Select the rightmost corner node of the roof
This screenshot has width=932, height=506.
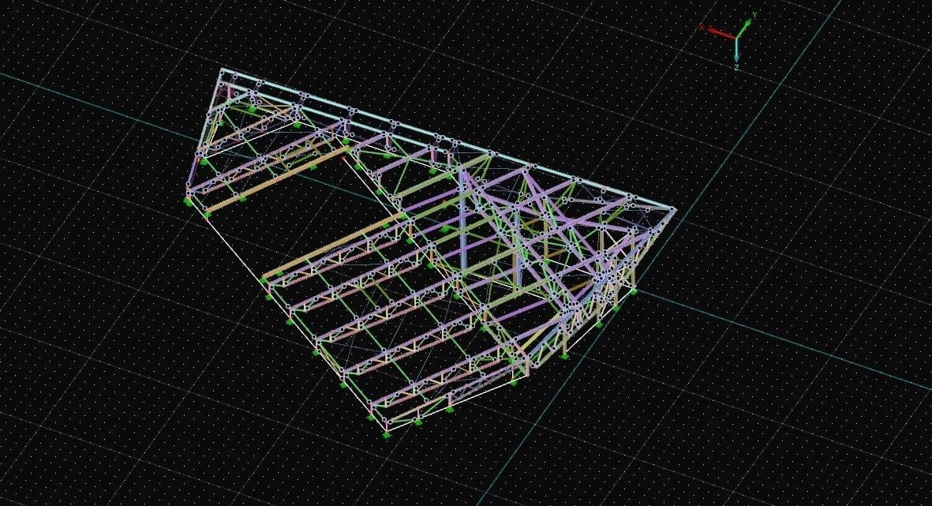[x=673, y=209]
